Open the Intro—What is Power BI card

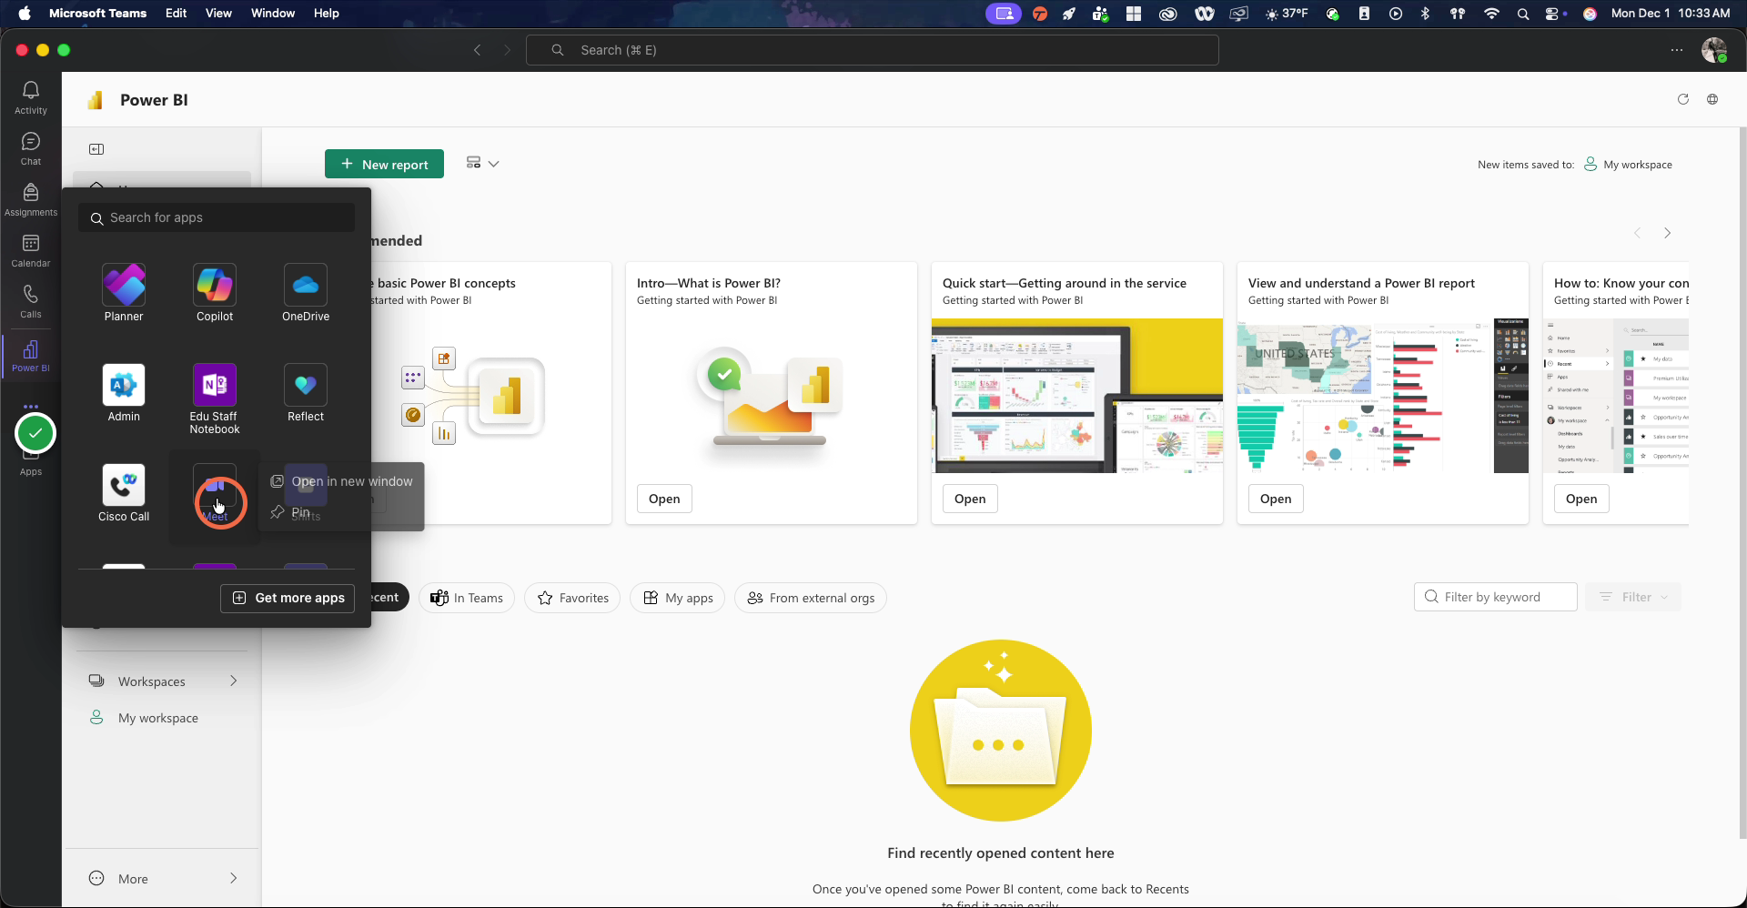coord(664,499)
